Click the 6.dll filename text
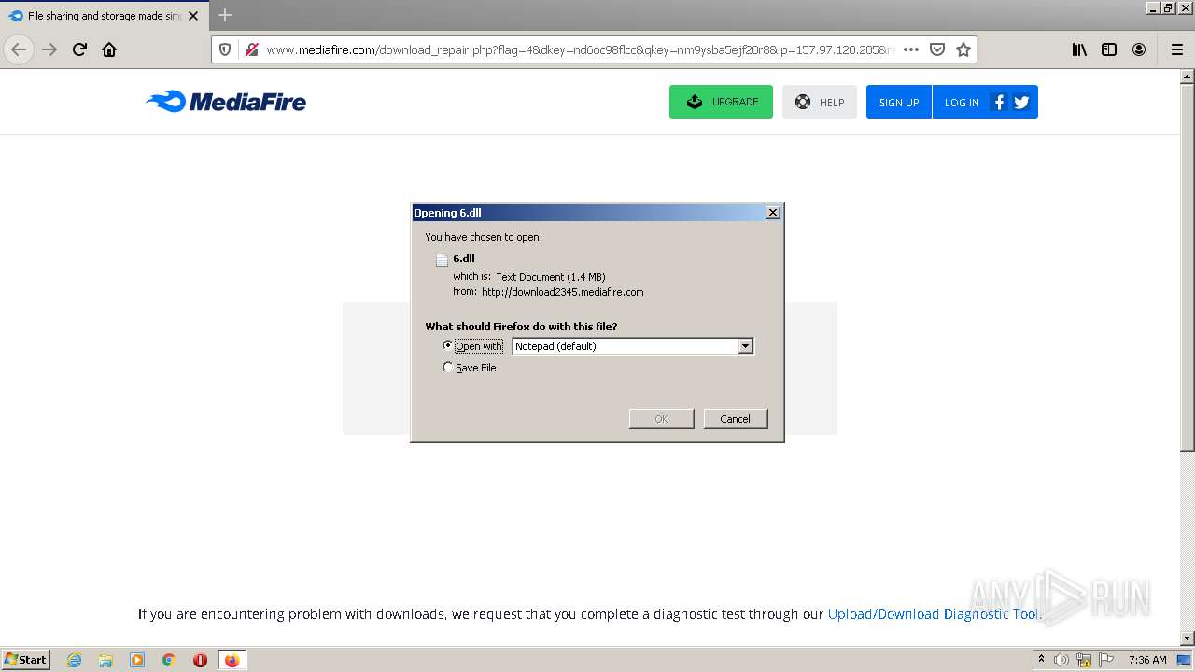Viewport: 1195px width, 672px height. point(464,259)
